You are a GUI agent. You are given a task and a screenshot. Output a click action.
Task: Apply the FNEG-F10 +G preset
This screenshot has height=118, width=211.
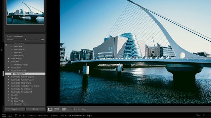point(19,56)
